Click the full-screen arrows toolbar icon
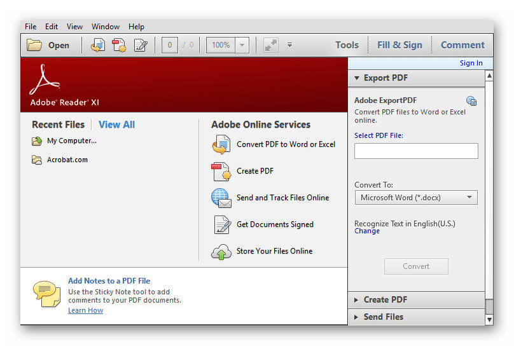 coord(271,45)
